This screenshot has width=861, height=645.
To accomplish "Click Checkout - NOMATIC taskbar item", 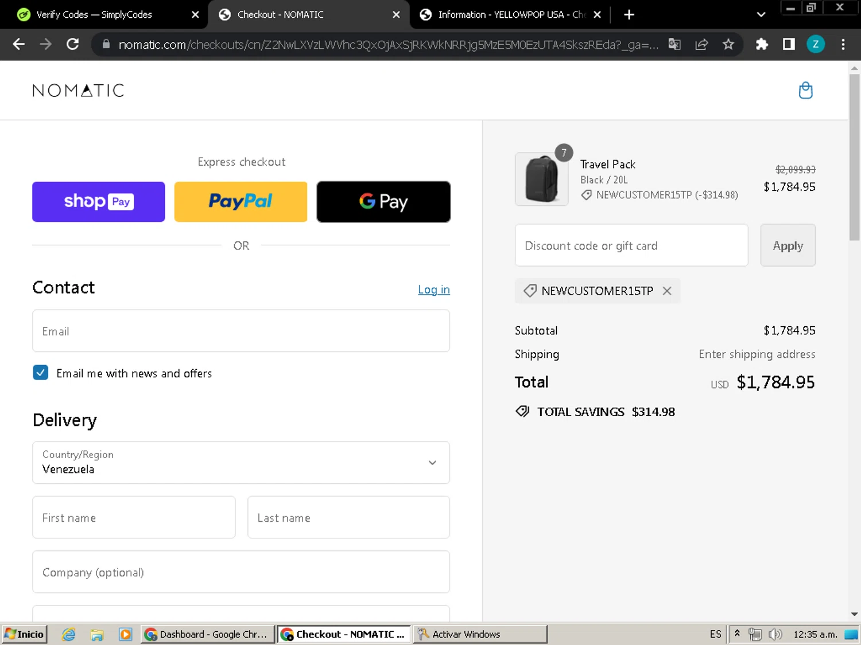I will [x=344, y=634].
